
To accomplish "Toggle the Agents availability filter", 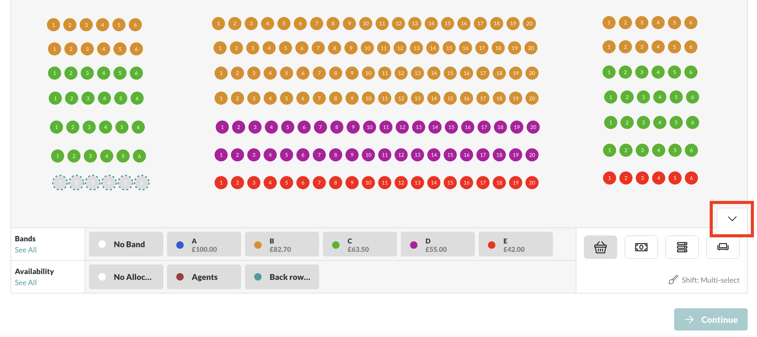I will [204, 277].
